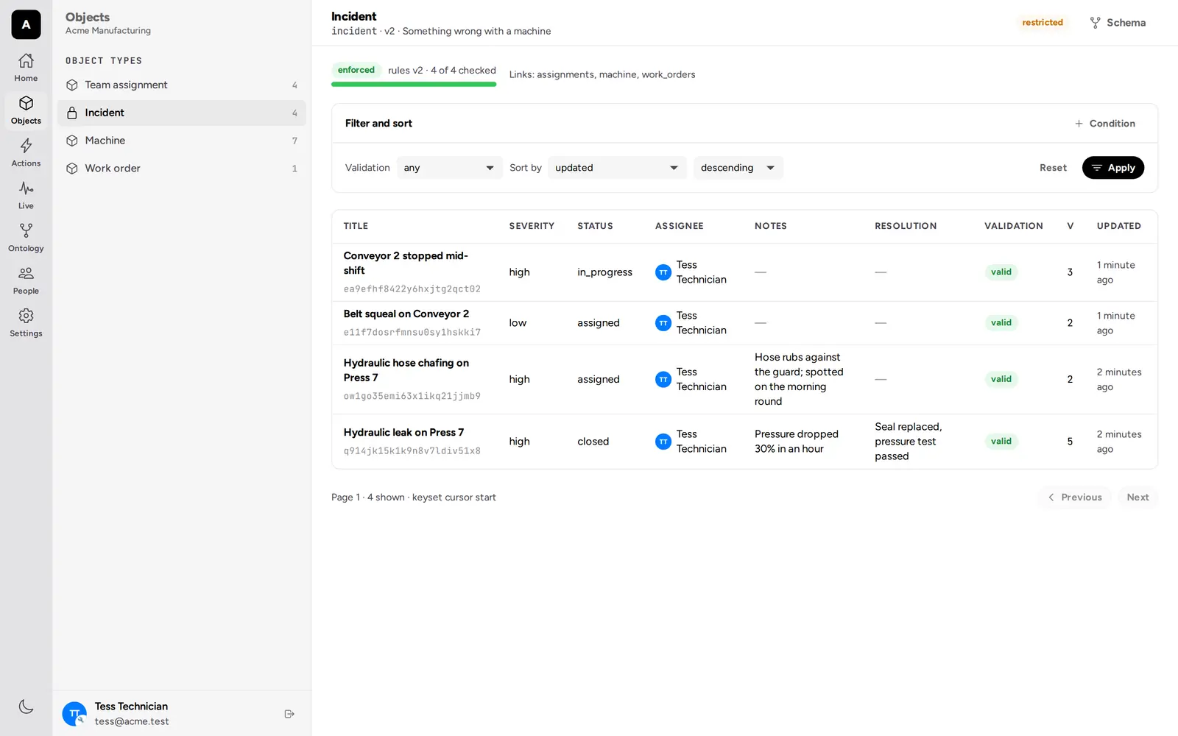Apply the filter and sort

click(1112, 168)
